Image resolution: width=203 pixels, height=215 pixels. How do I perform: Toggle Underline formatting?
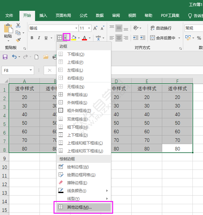(46, 38)
